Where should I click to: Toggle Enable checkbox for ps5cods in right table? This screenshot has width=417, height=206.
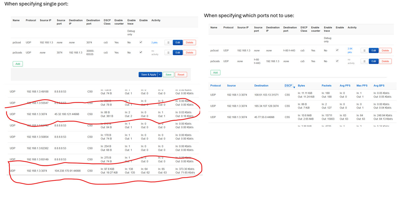(337, 61)
